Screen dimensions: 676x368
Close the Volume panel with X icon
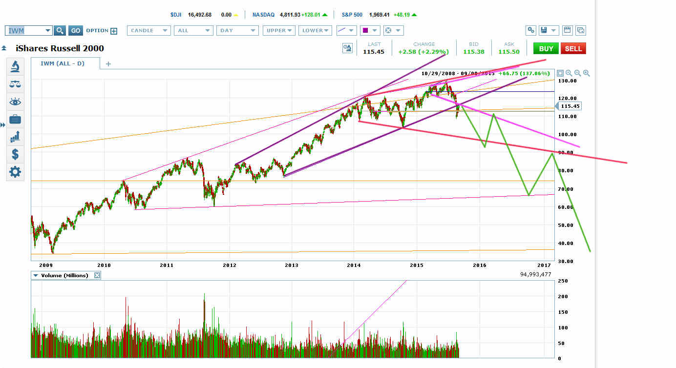tap(97, 275)
